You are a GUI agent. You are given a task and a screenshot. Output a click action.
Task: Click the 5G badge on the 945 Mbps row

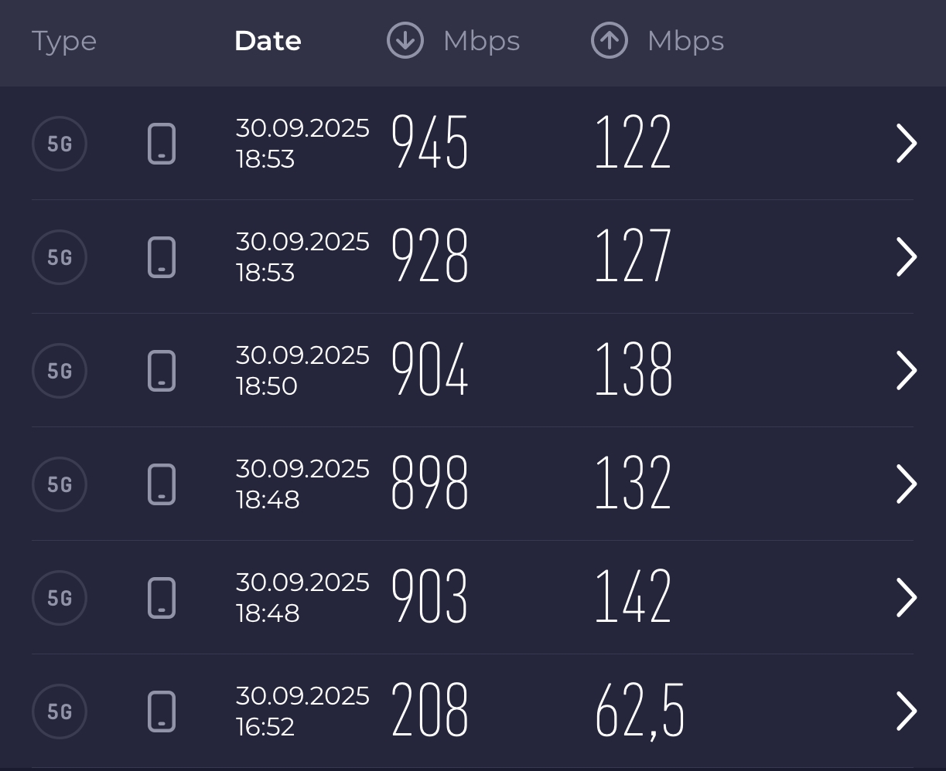point(60,144)
